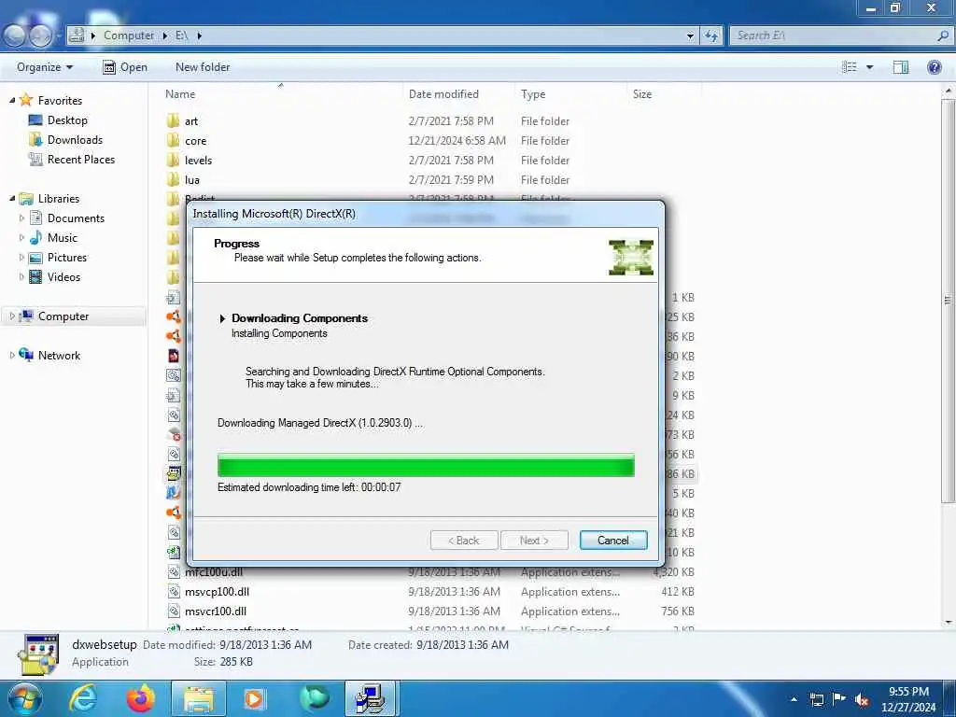Sort by the Type column
The height and width of the screenshot is (717, 956).
533,94
